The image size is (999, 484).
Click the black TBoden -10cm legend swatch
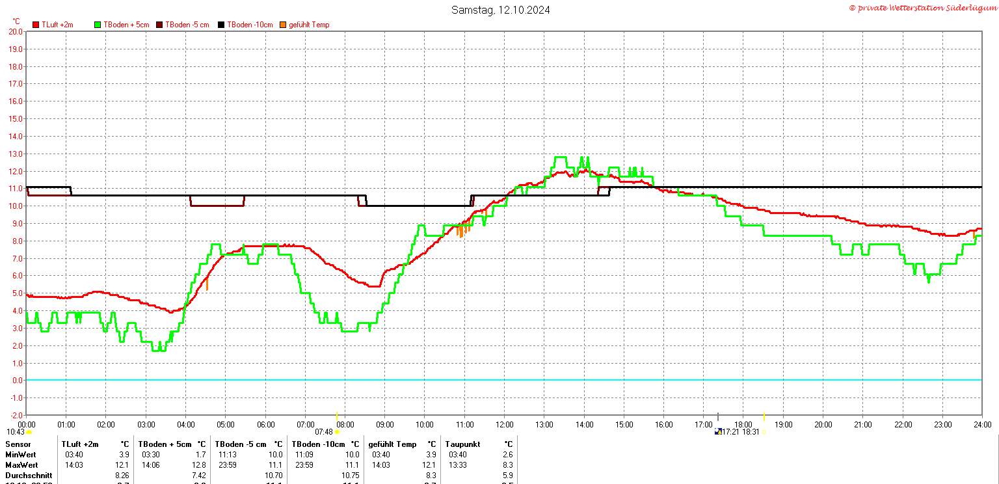click(x=222, y=25)
